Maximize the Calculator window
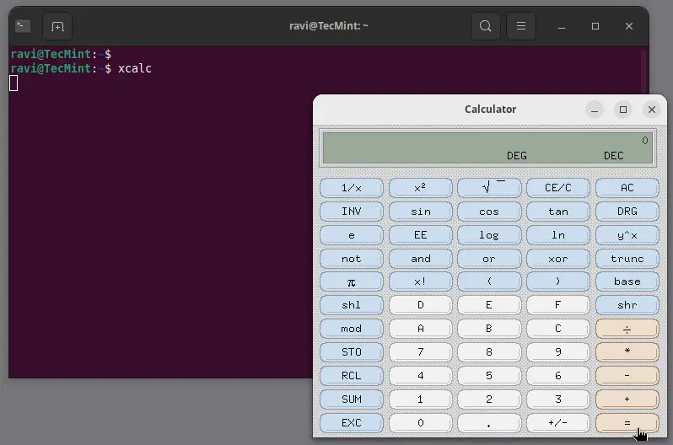The height and width of the screenshot is (445, 673). pos(623,110)
